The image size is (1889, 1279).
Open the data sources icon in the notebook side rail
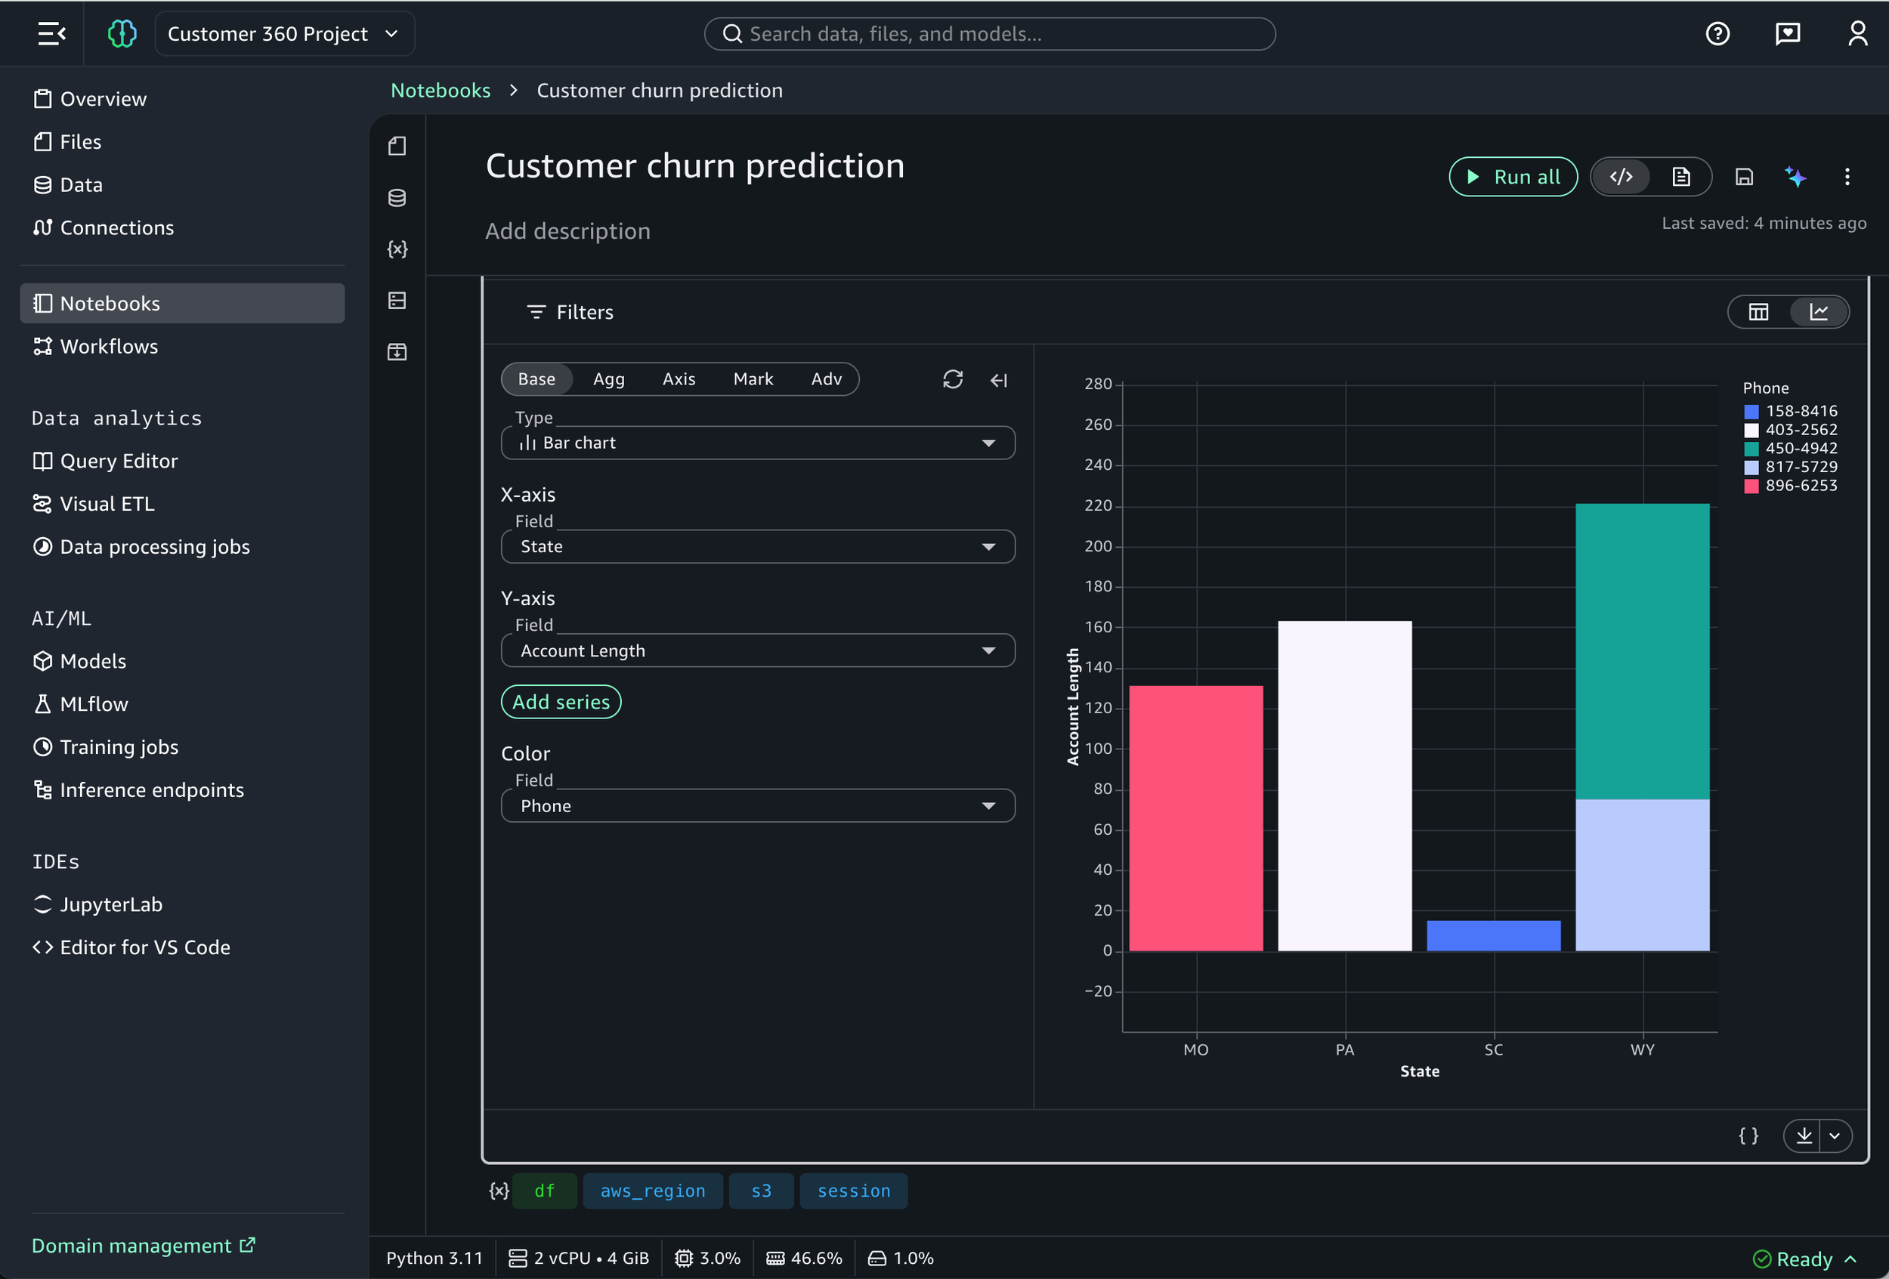[397, 197]
